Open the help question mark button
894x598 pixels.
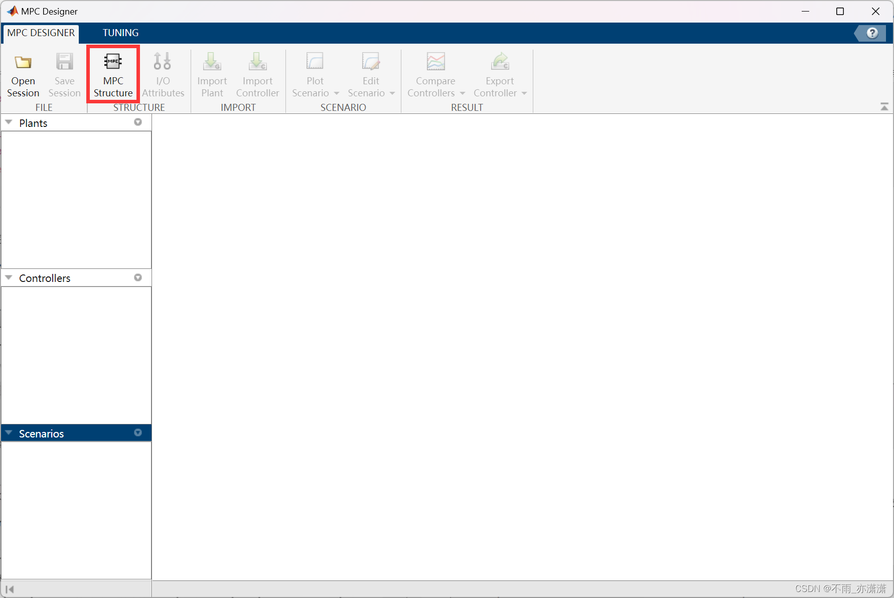[872, 33]
